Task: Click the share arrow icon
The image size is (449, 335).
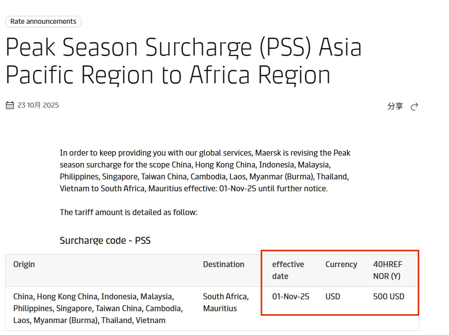Action: point(415,107)
